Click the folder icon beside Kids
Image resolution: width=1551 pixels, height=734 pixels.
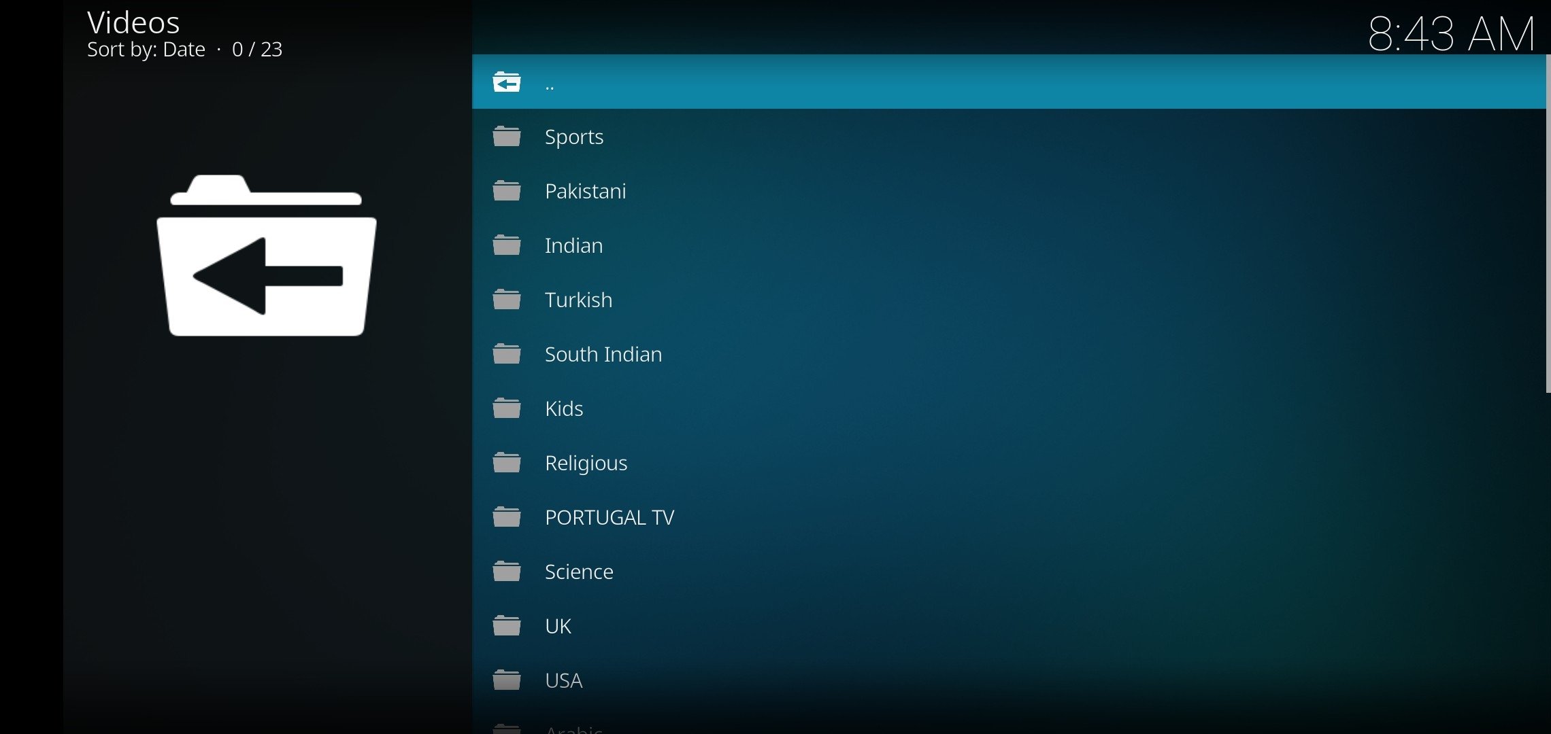[x=507, y=408]
